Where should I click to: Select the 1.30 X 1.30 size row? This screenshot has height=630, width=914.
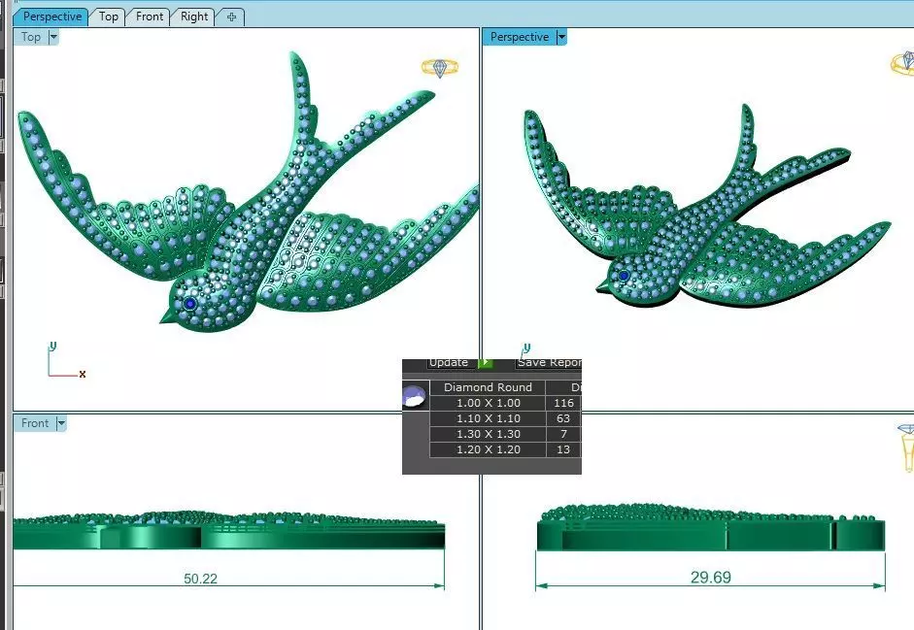coord(488,434)
